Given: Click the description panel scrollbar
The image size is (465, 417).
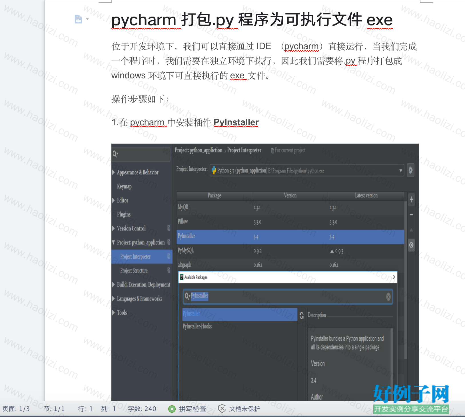Looking at the screenshot, I should pyautogui.click(x=392, y=365).
